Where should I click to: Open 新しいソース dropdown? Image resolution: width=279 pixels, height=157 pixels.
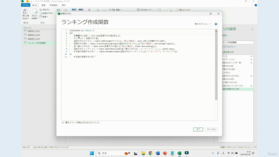184,10
